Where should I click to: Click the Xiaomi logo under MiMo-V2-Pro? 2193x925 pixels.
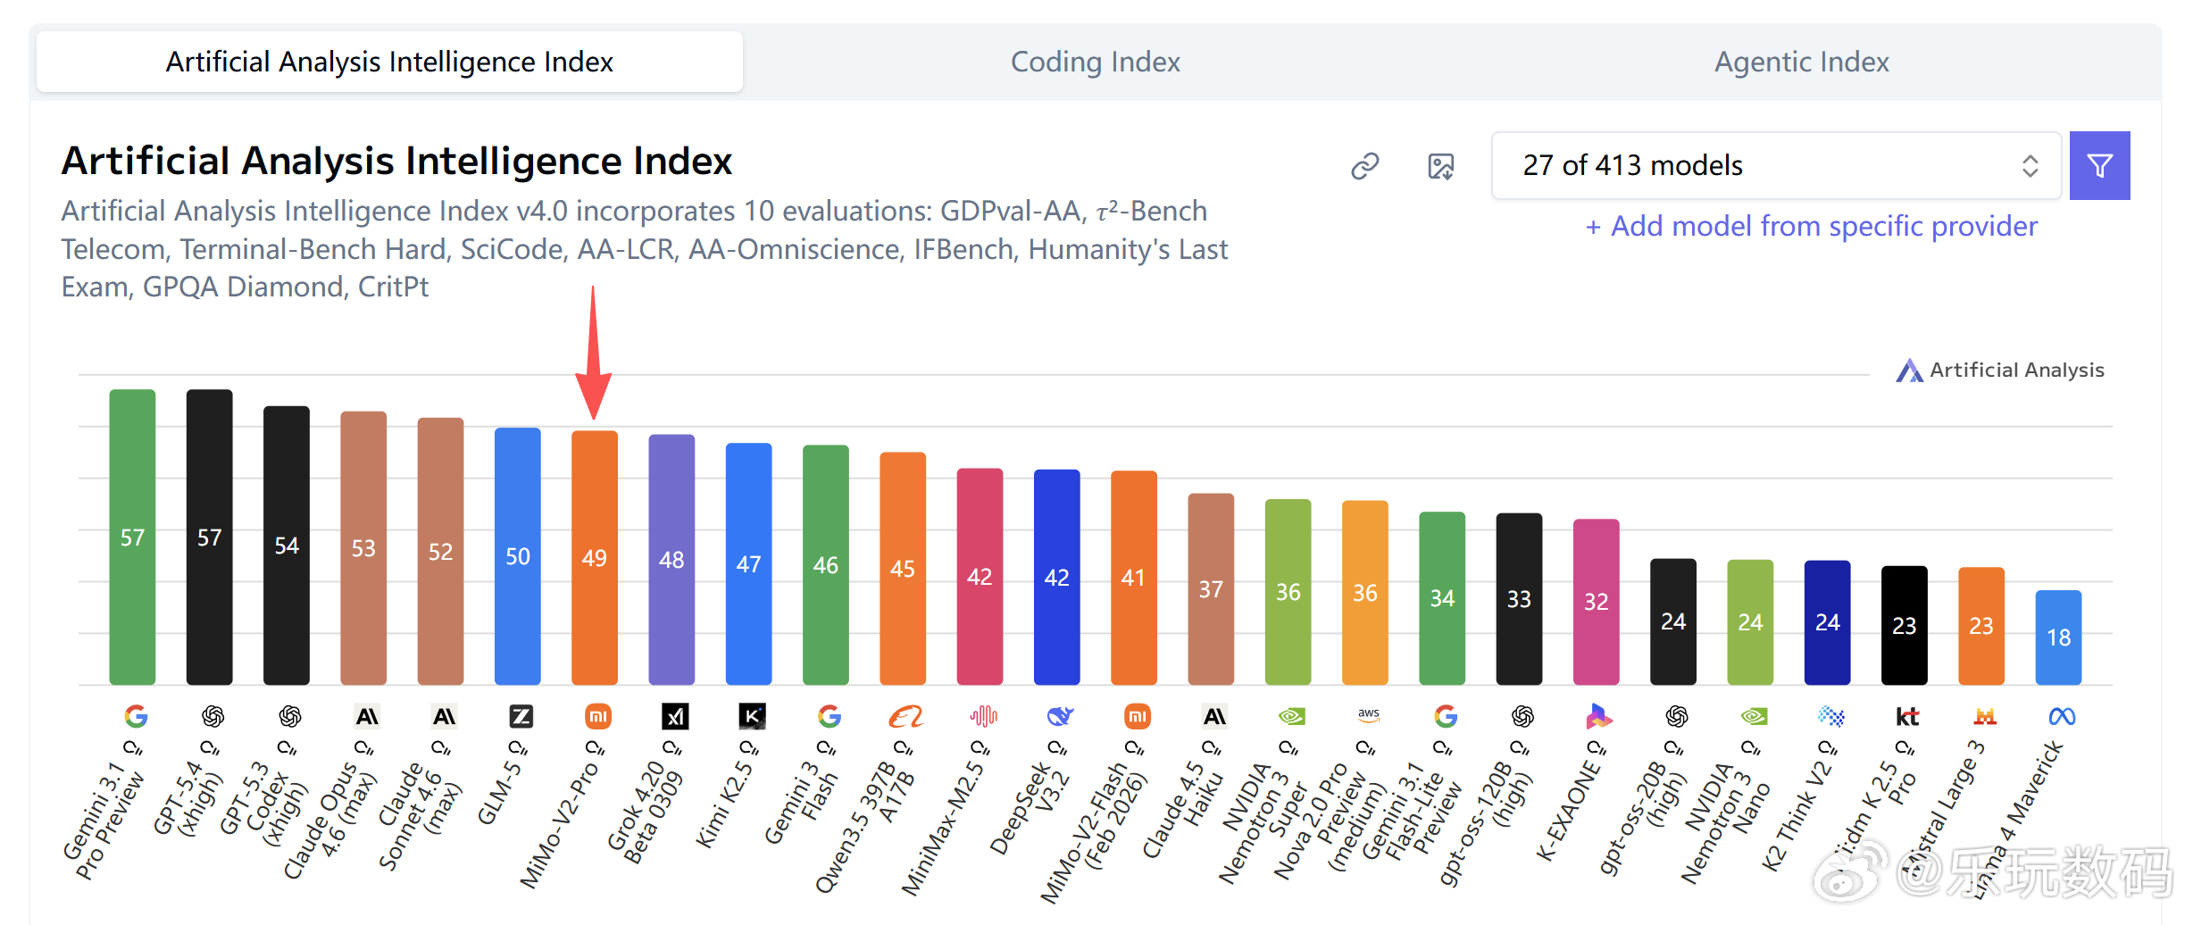tap(597, 716)
